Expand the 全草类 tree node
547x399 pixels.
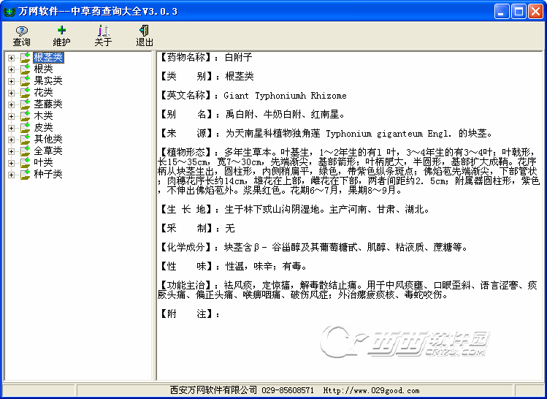[11, 151]
